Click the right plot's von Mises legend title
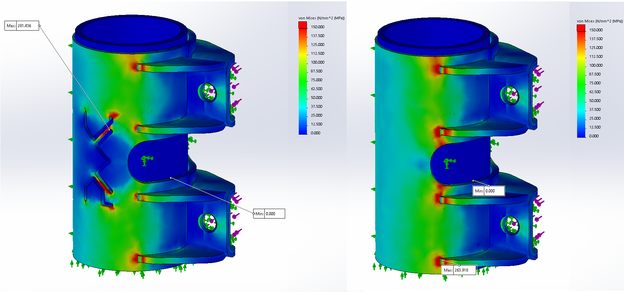Viewport: 624px width, 292px height. 600,21
